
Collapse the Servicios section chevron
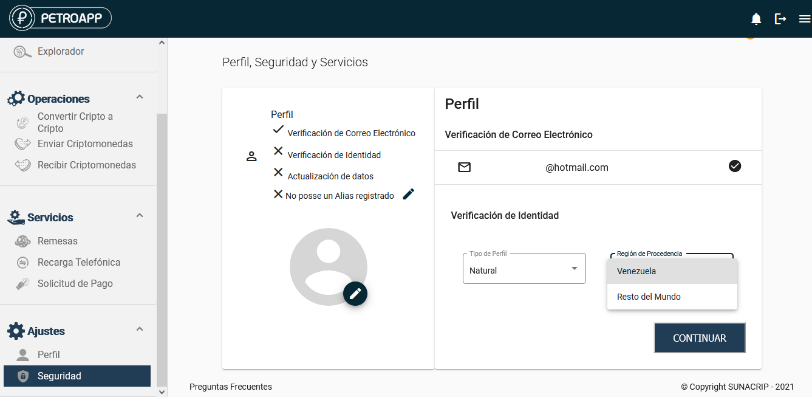click(140, 216)
